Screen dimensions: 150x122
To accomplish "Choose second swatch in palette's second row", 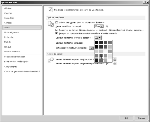I will pyautogui.click(x=101, y=47).
